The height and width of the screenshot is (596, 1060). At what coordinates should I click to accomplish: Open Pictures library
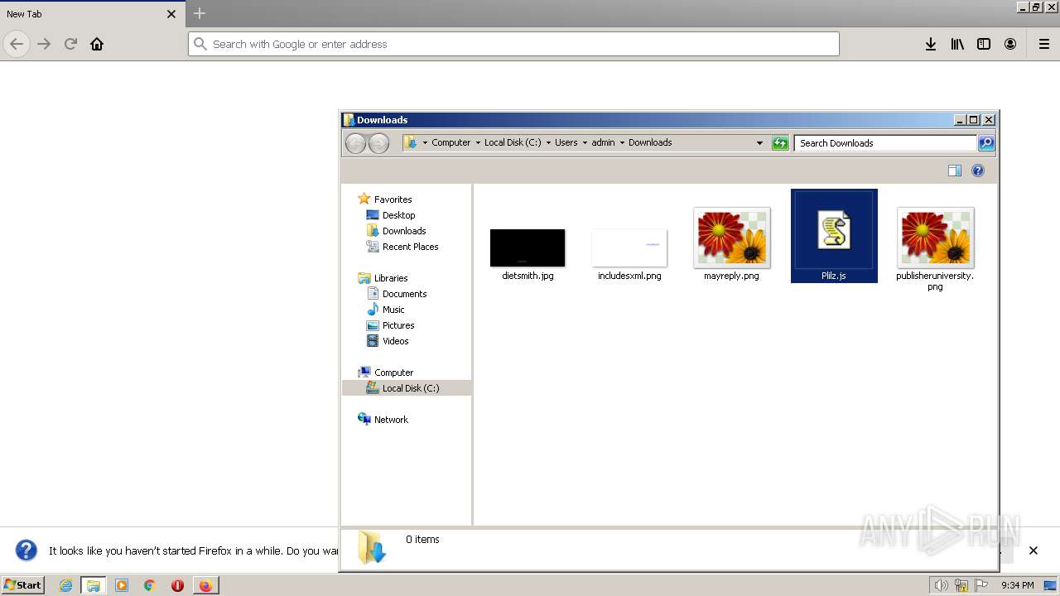(398, 325)
